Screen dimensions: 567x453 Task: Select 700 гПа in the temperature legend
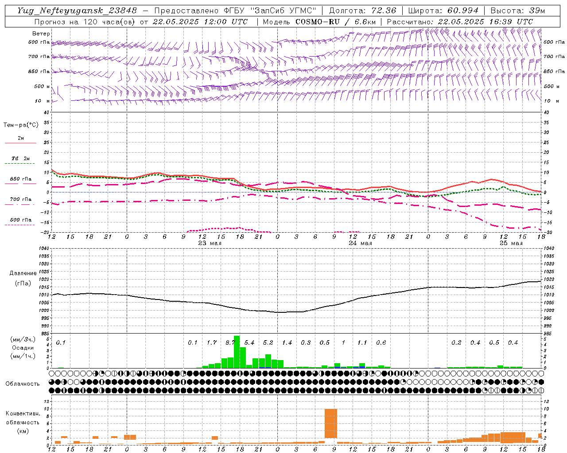(x=21, y=200)
